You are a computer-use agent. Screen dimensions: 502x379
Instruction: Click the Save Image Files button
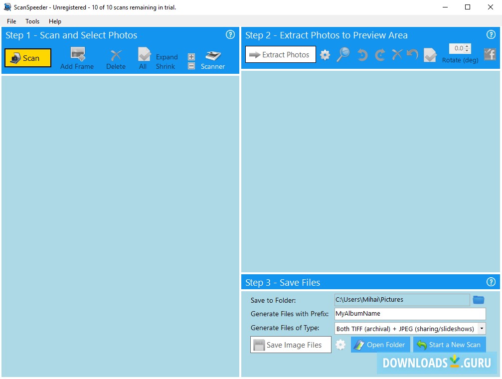click(x=291, y=345)
